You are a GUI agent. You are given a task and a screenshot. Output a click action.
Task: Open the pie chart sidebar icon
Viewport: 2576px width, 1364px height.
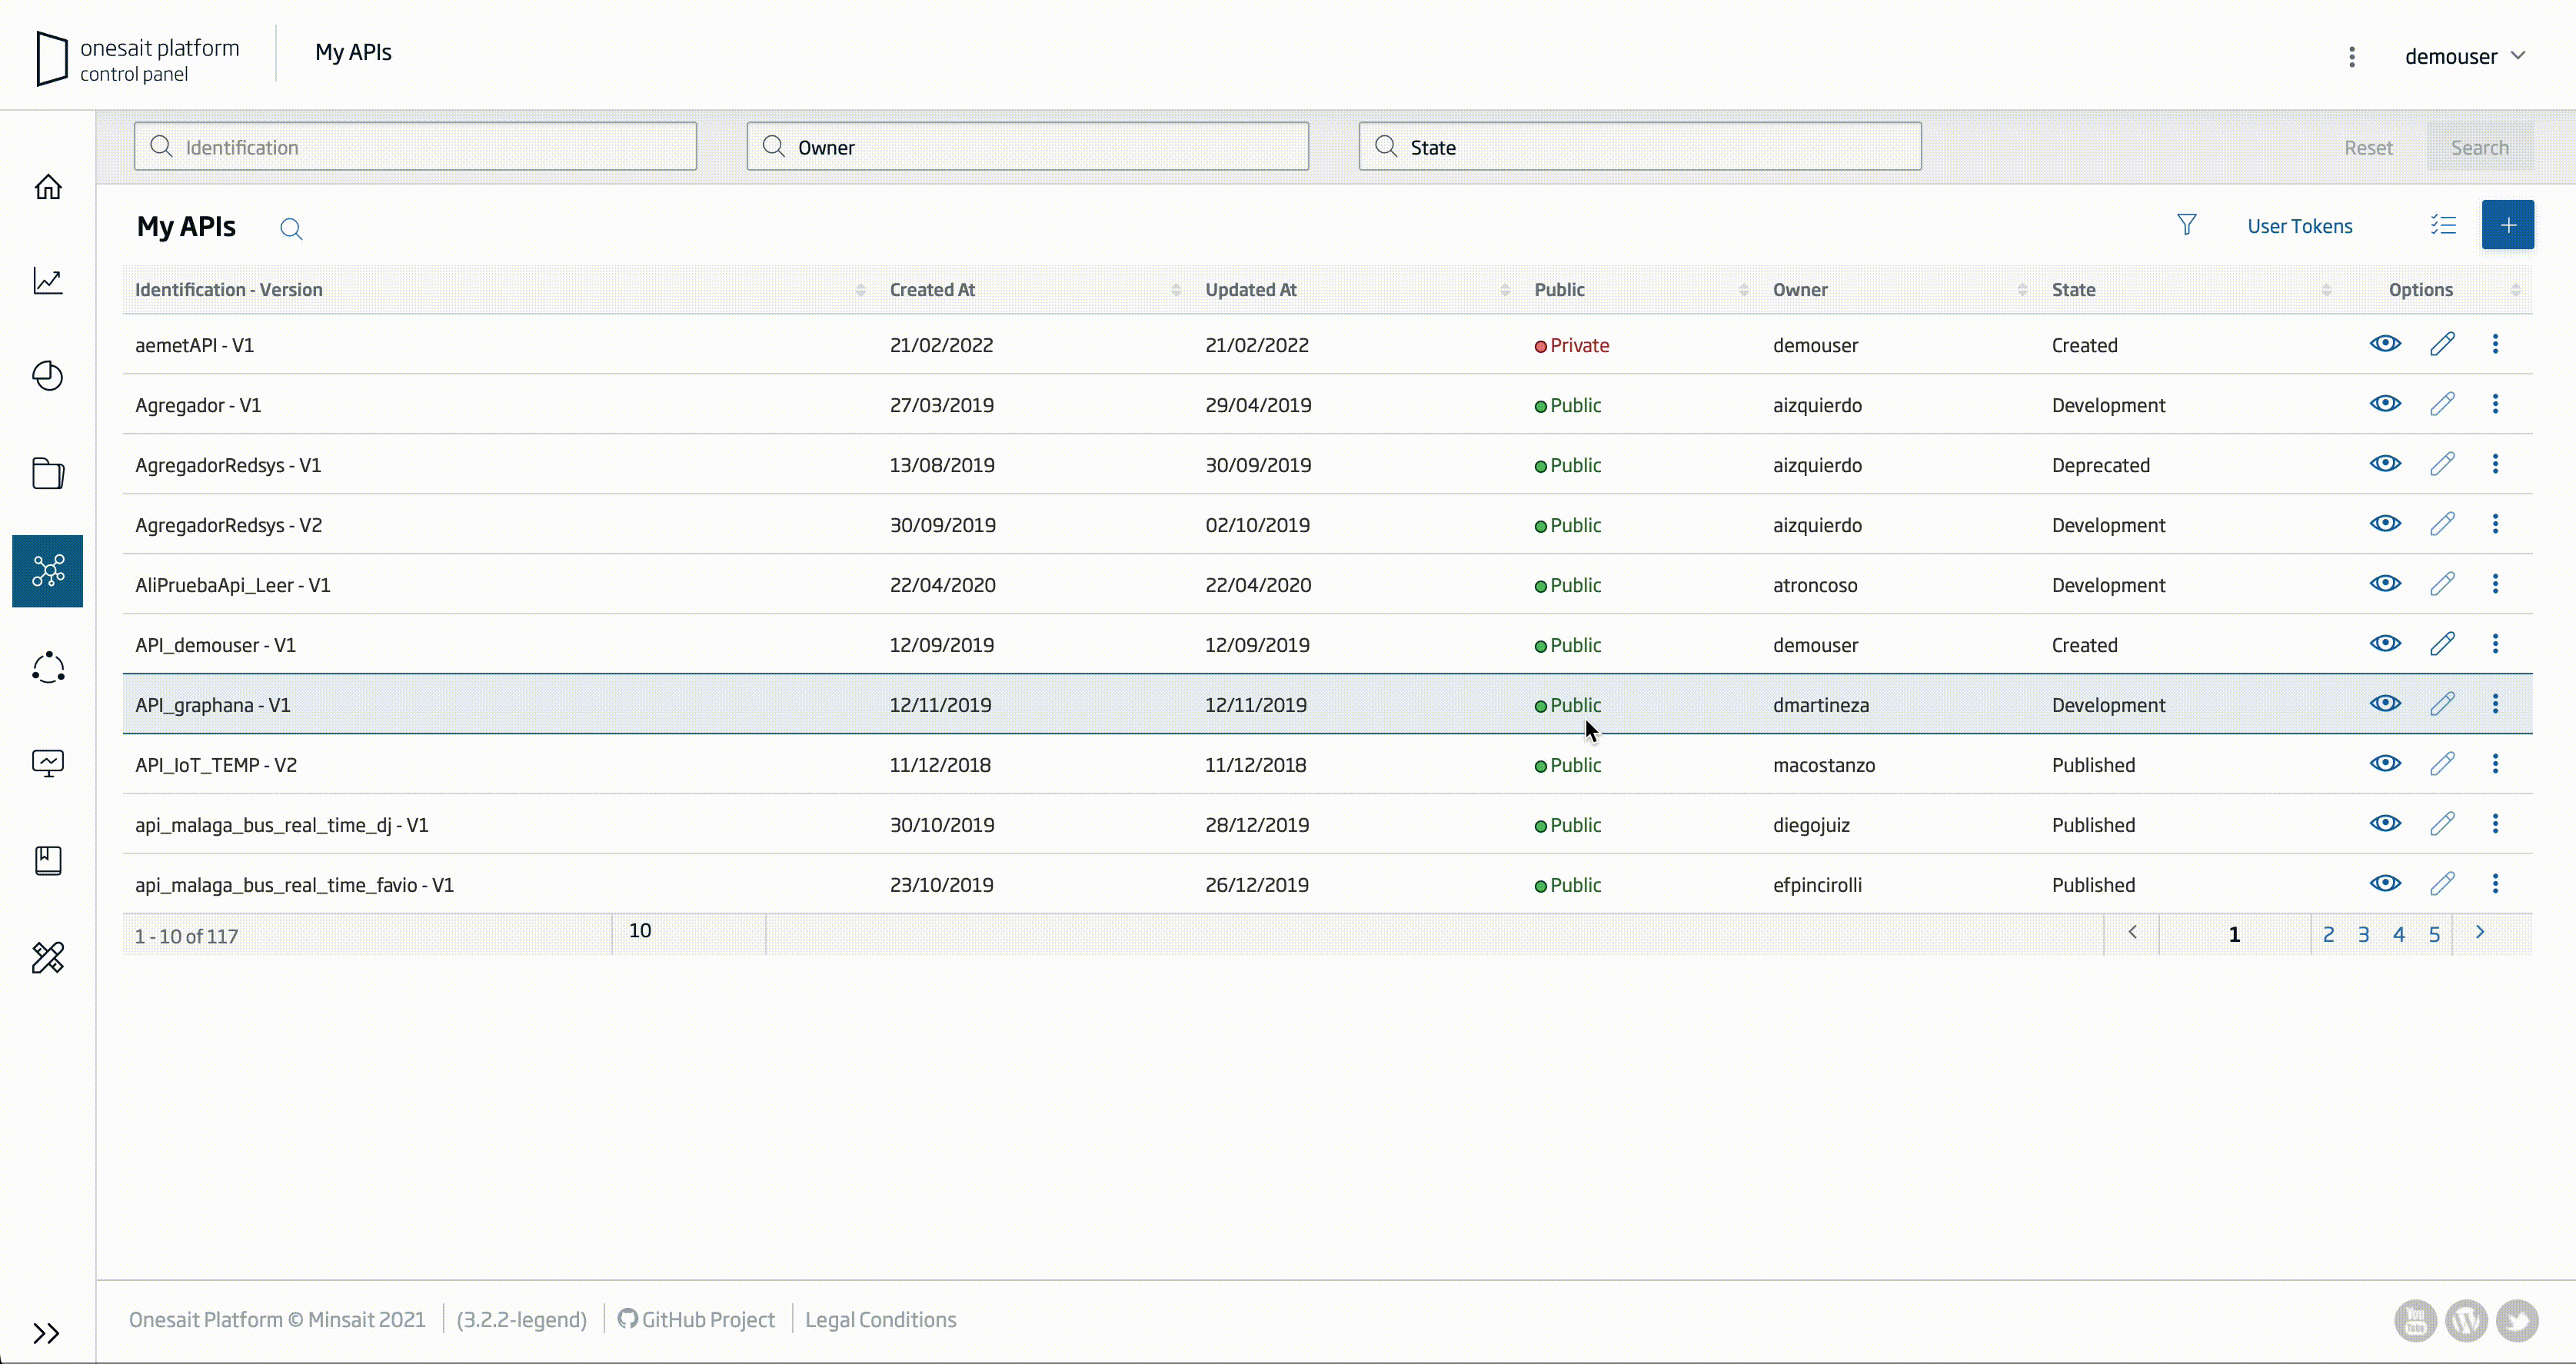pos(48,376)
